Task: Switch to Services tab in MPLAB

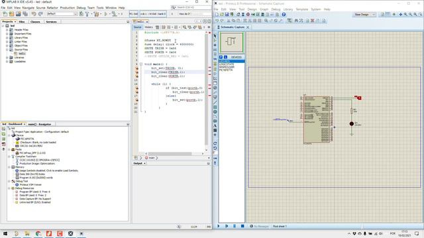Action: [x=51, y=22]
